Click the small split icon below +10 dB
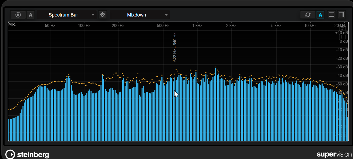Image resolution: width=353 pixels, height=159 pixels. (342, 37)
